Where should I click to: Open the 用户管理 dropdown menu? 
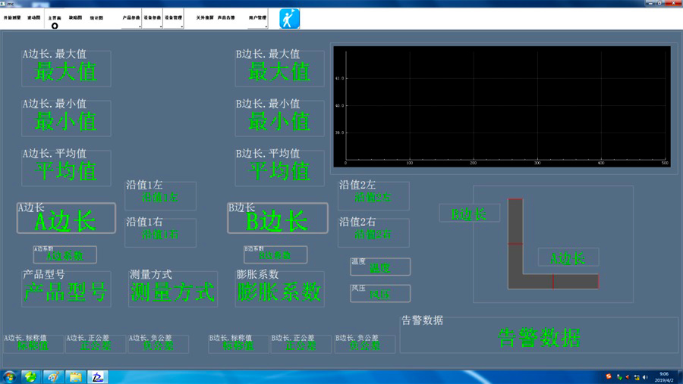(257, 17)
